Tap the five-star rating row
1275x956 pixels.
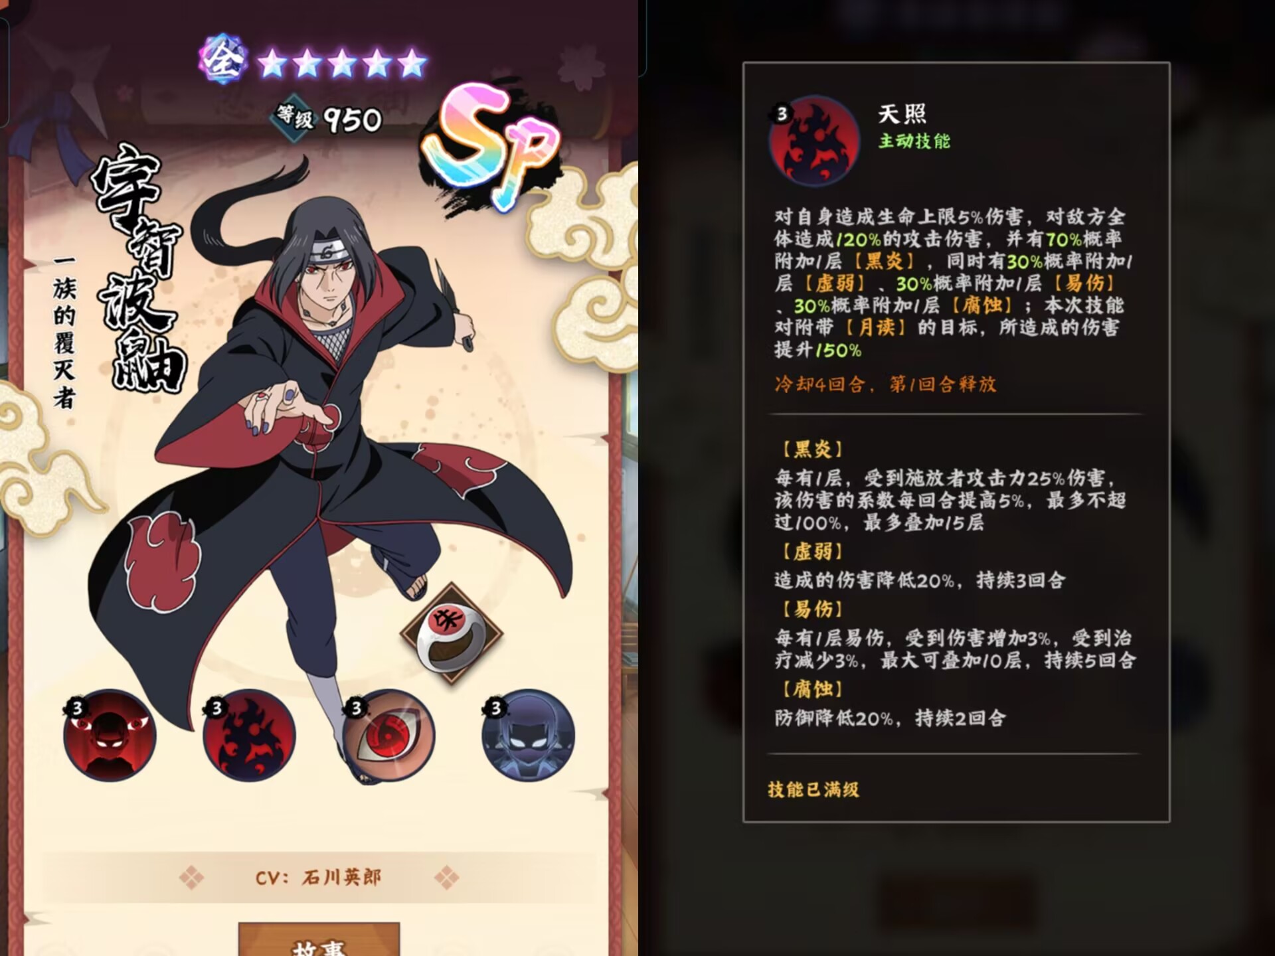pyautogui.click(x=342, y=64)
